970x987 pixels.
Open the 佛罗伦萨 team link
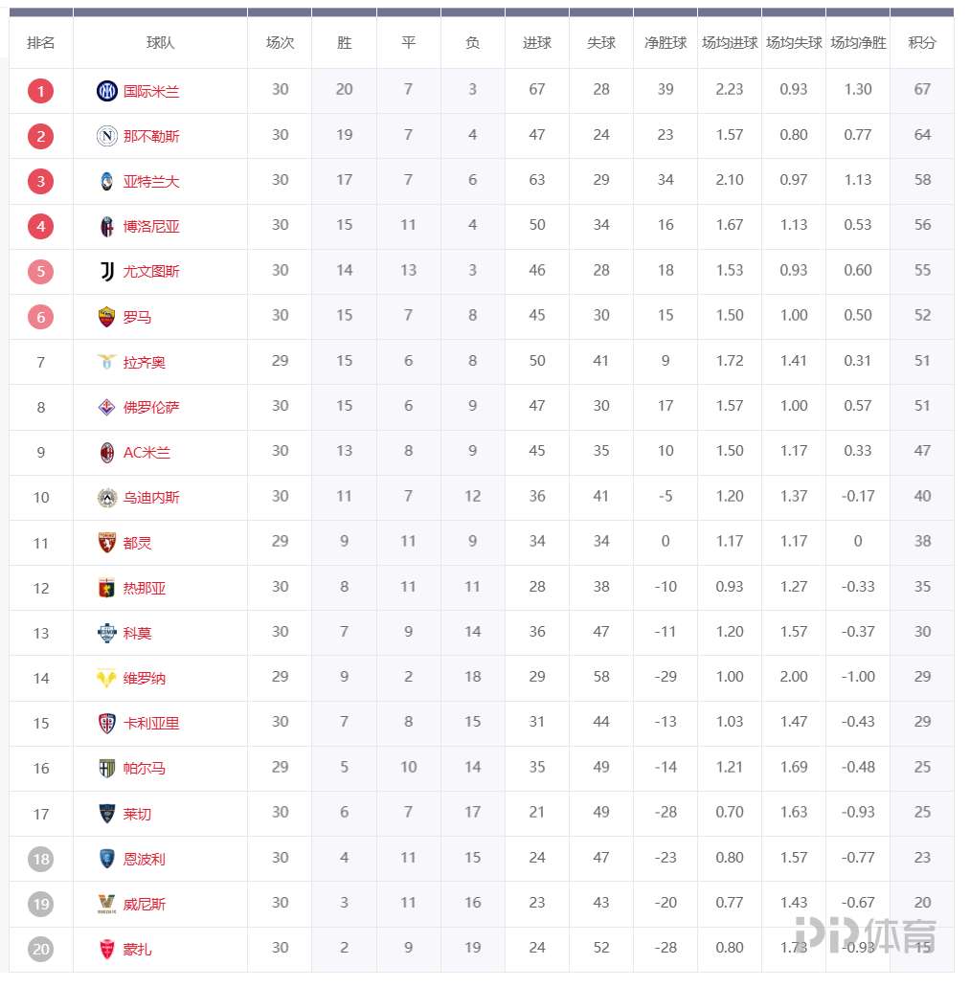pos(151,408)
